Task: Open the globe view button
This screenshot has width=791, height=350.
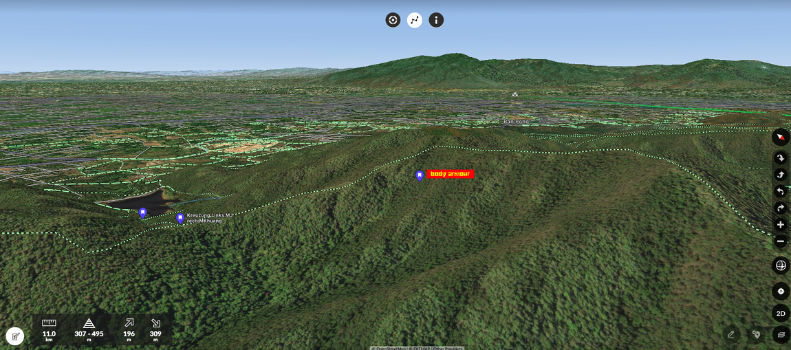Action: pos(781,265)
